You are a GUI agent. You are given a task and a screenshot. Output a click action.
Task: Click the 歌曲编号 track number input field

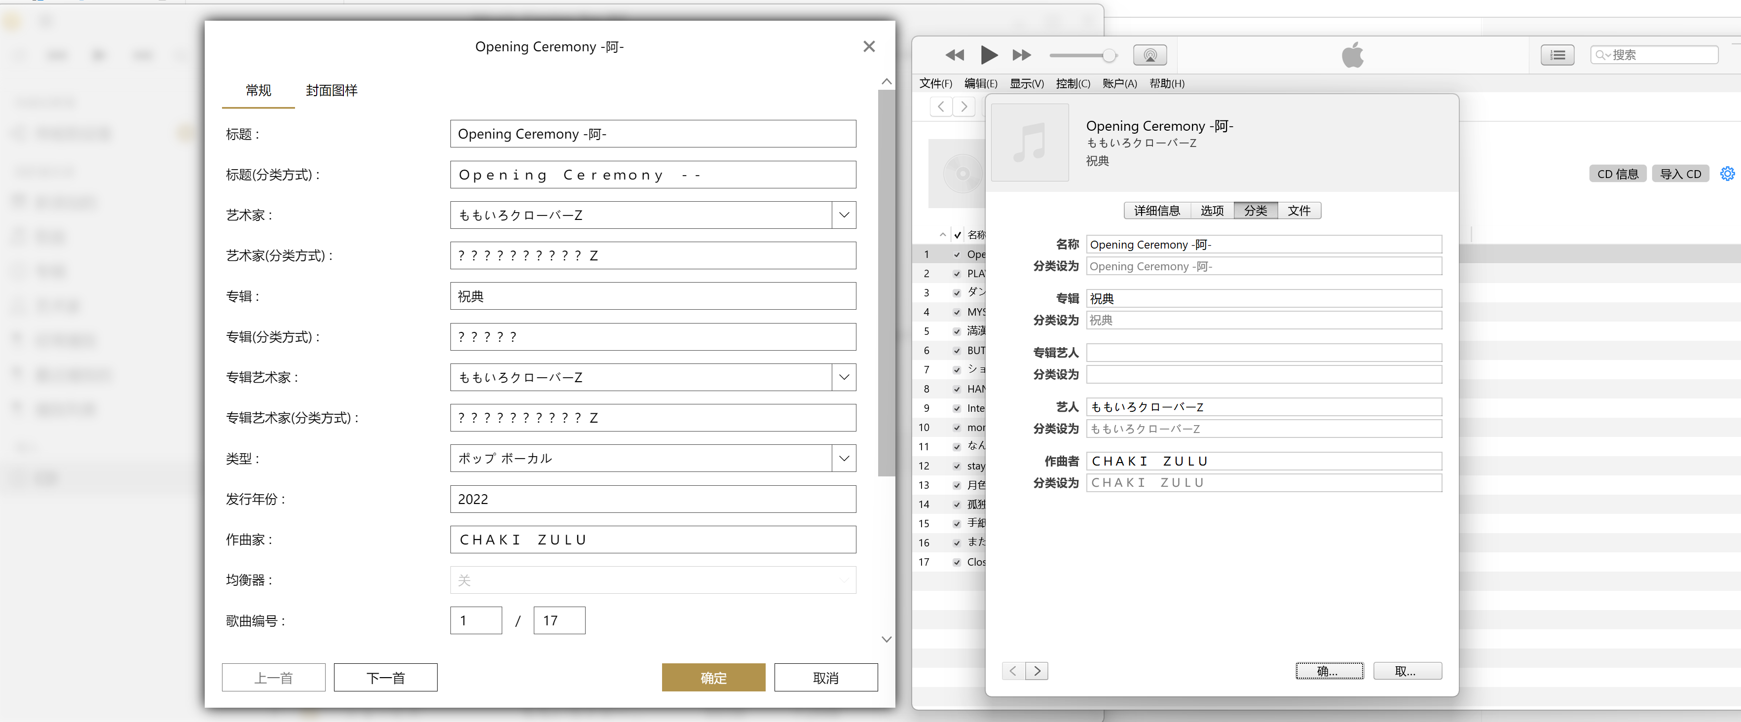coord(474,620)
